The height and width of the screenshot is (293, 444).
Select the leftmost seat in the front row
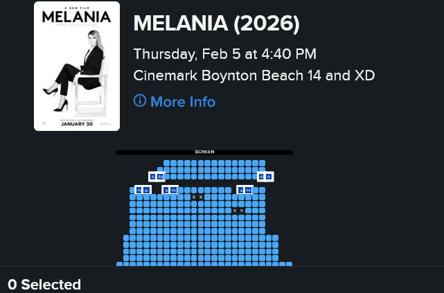[x=167, y=163]
